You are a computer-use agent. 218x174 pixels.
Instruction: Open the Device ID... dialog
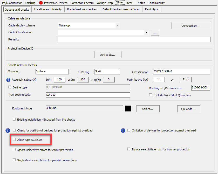(x=107, y=55)
